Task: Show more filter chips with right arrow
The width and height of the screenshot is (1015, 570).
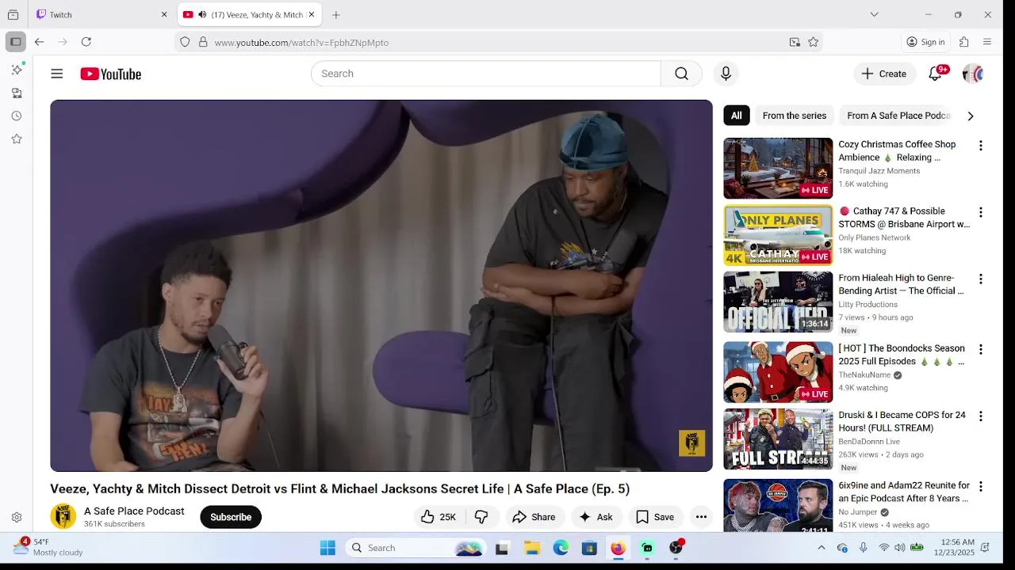Action: coord(970,116)
